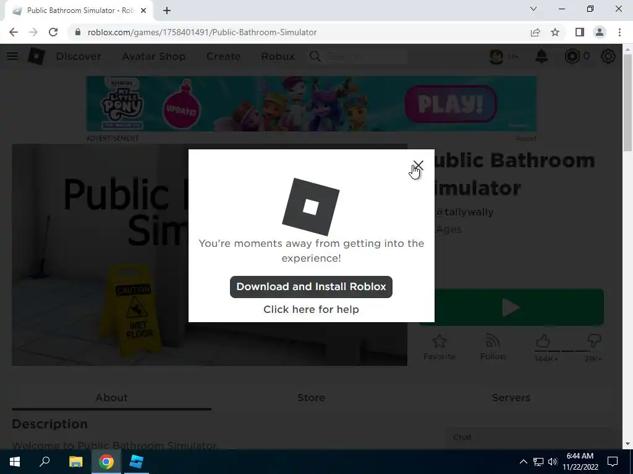Click the Robux balance icon
This screenshot has height=474, width=633.
click(x=572, y=56)
